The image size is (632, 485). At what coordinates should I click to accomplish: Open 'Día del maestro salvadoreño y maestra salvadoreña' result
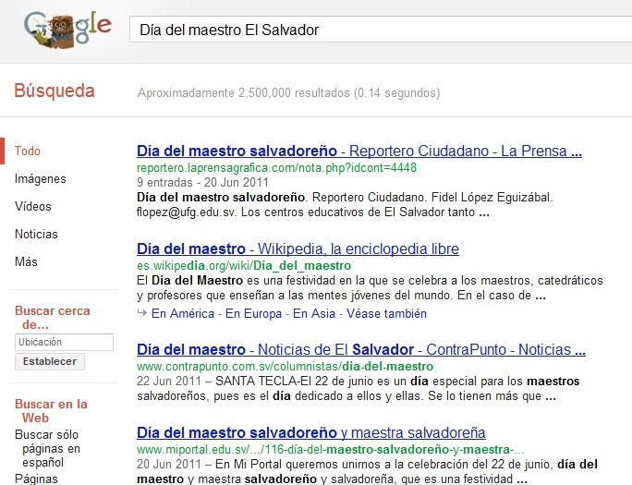(x=311, y=432)
